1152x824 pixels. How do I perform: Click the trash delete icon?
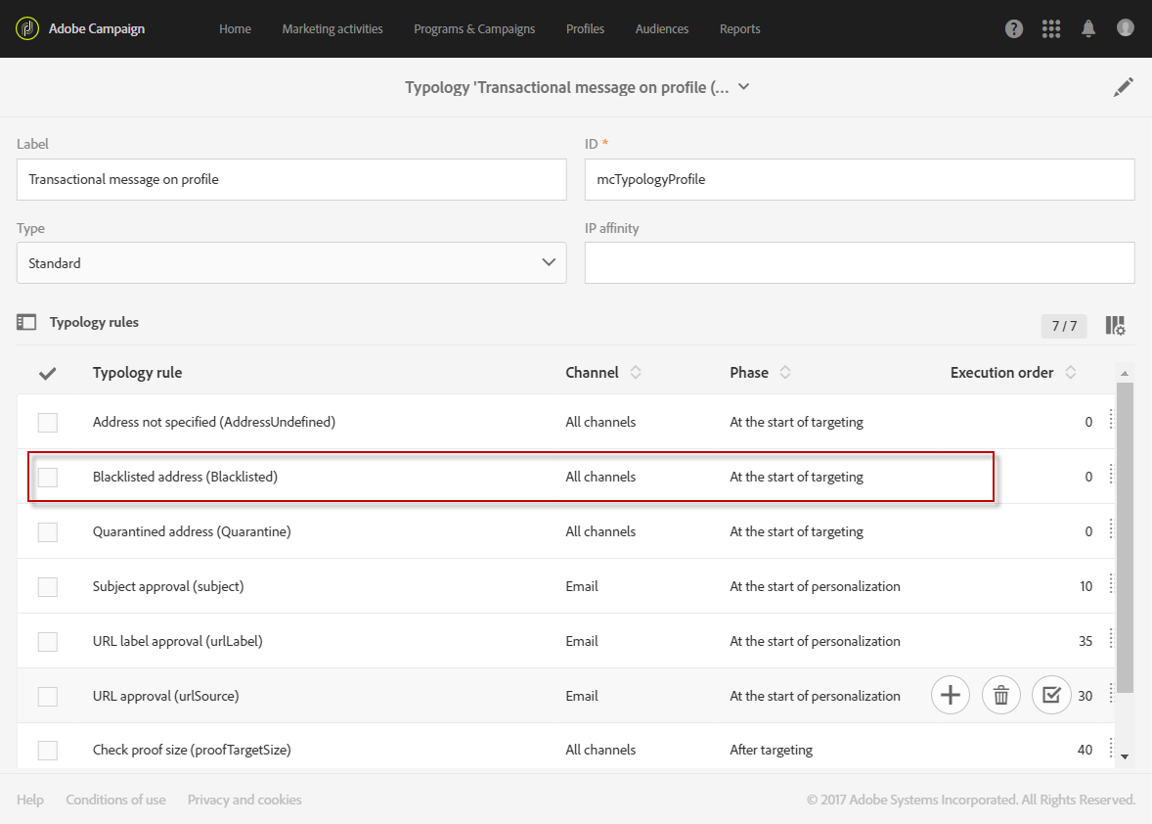(x=1000, y=696)
